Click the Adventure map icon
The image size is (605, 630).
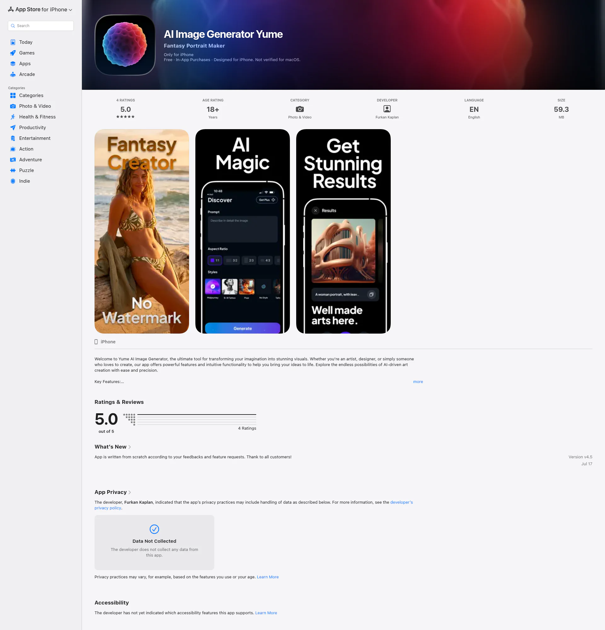point(13,160)
